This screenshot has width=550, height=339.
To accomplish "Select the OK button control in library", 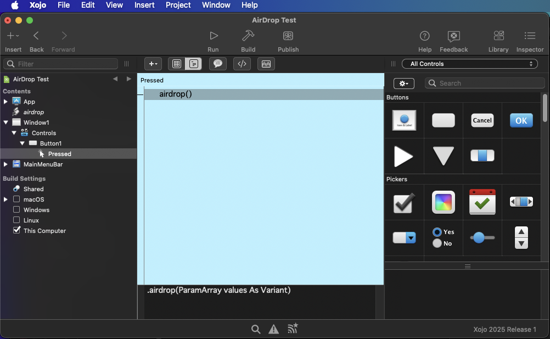I will (521, 120).
